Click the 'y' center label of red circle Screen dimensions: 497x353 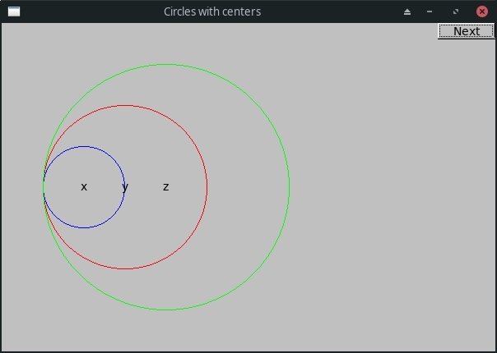[x=125, y=187]
